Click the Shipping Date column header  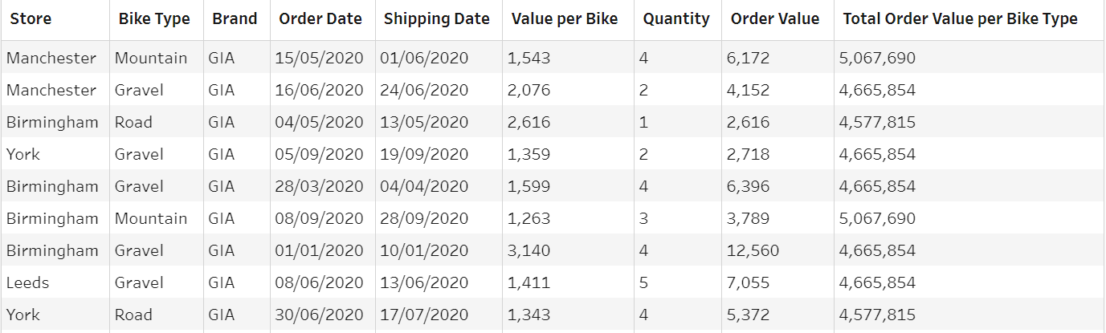point(436,19)
